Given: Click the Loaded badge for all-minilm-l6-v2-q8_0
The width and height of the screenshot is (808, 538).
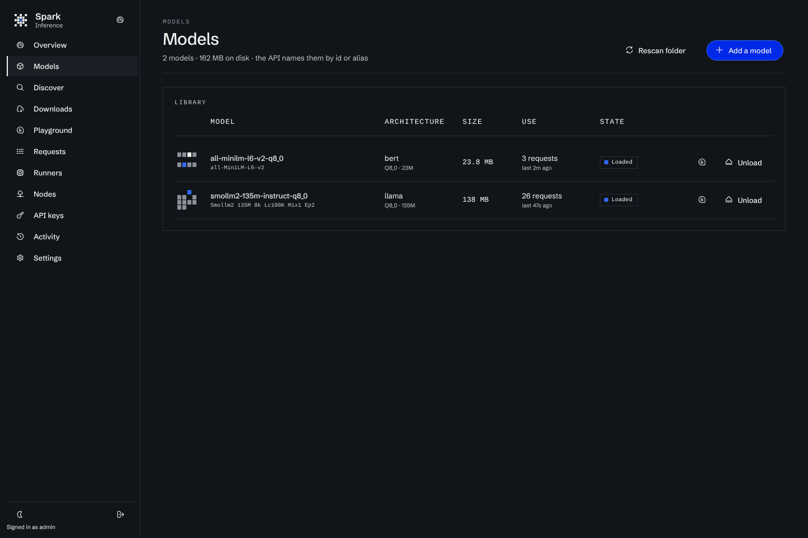Looking at the screenshot, I should click(x=619, y=162).
